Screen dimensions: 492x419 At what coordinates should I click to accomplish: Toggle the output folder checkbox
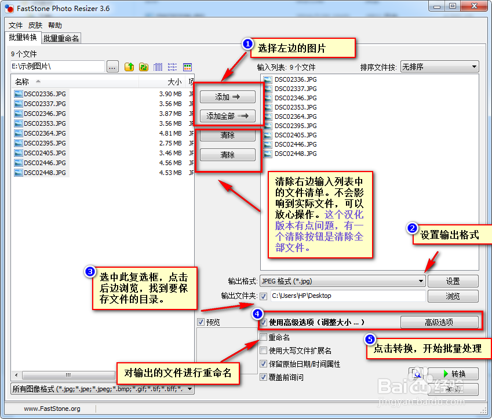point(264,296)
